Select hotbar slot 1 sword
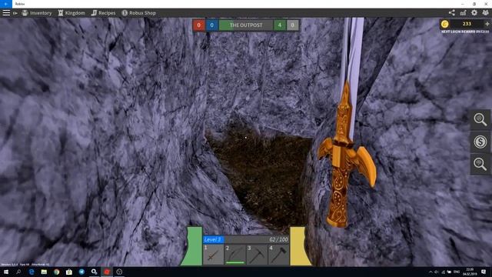492x277 pixels. point(214,255)
